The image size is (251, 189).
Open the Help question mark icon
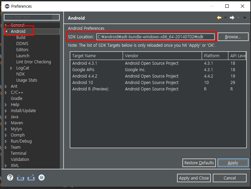(x=10, y=177)
